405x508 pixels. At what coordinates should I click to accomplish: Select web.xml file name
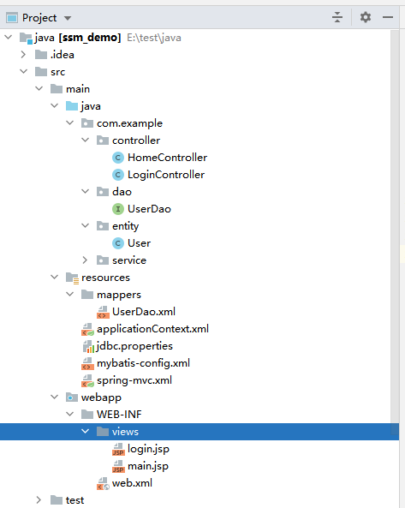(132, 483)
